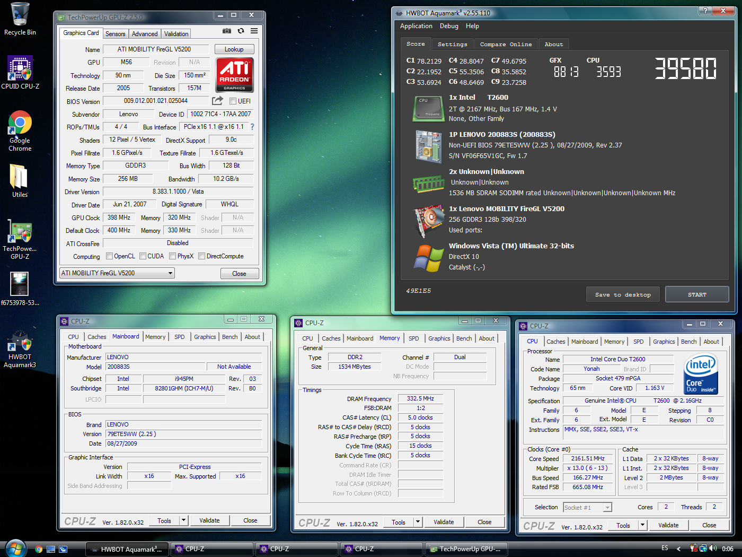Open GPU-Z hamburger menu icon

pyautogui.click(x=254, y=31)
